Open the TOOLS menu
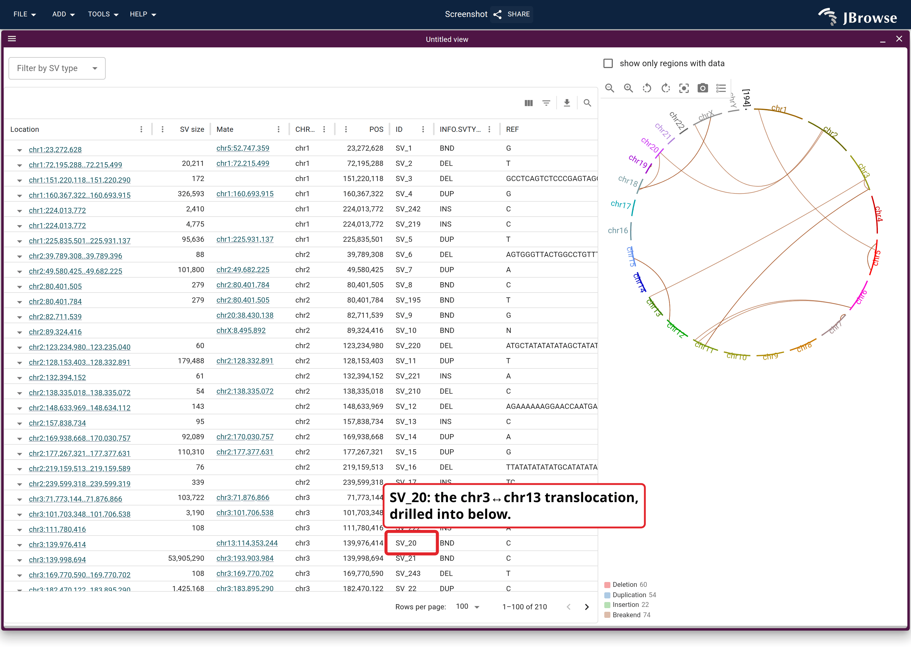This screenshot has height=647, width=911. [103, 14]
